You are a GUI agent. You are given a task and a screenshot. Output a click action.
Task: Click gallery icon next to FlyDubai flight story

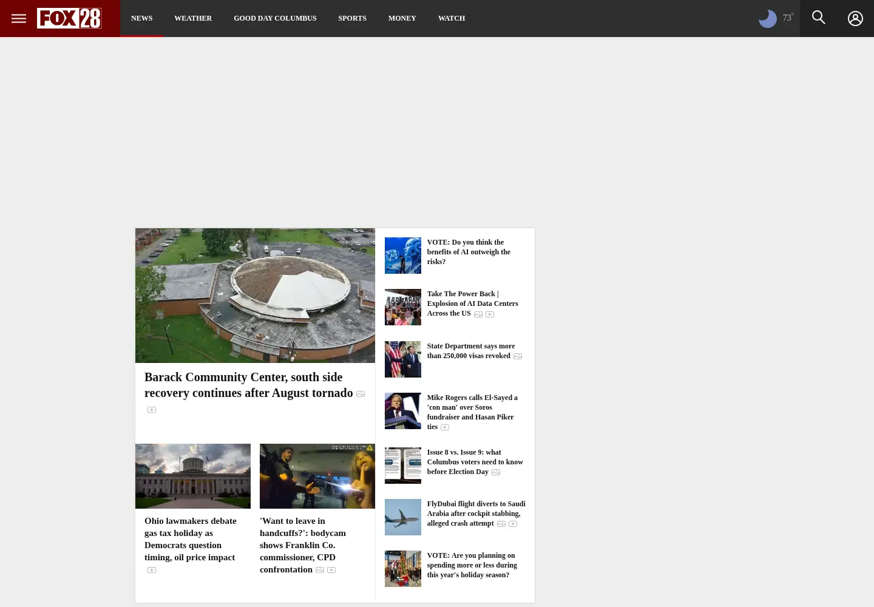click(501, 524)
